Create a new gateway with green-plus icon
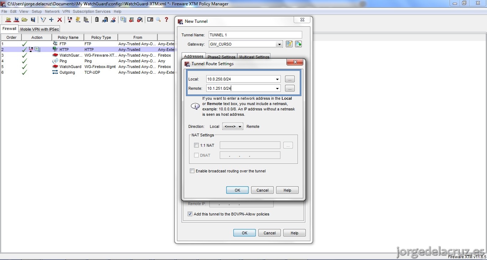Viewport: 487px width, 260px height. pos(298,44)
